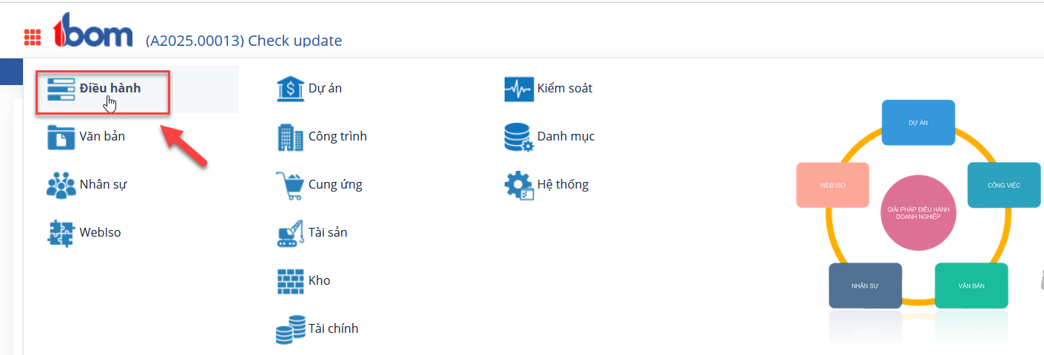Open the red app grid launcher icon
1044x355 pixels.
pos(33,37)
